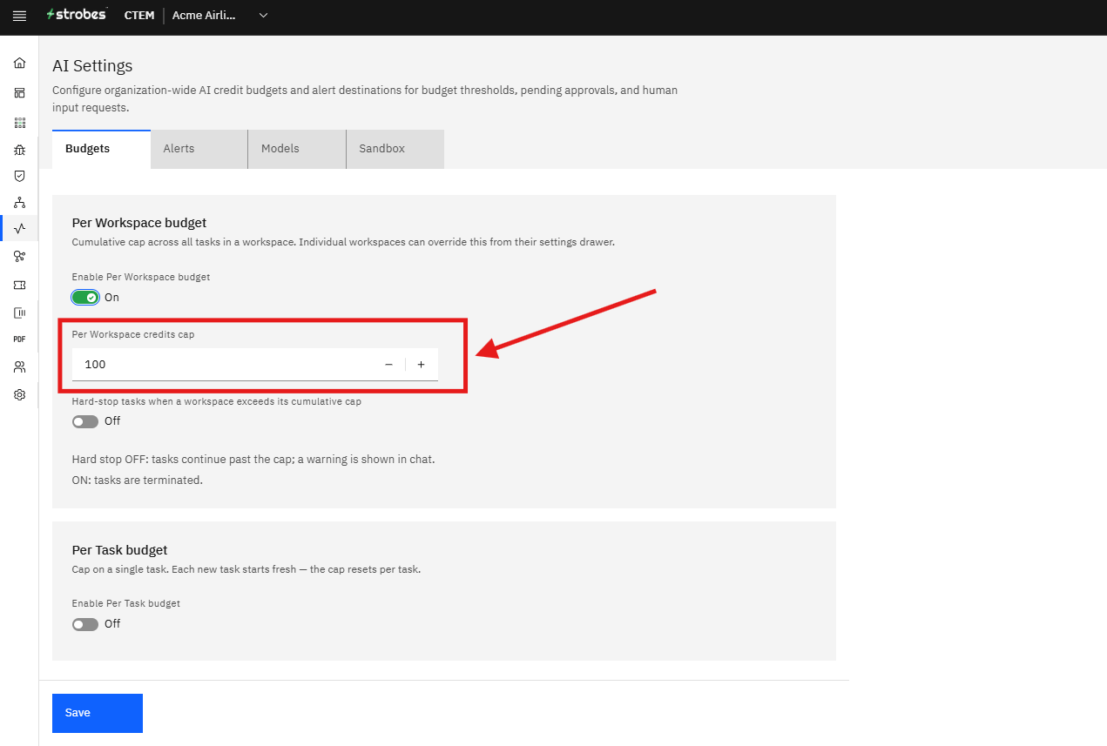Open the PDF reports sidebar icon

click(19, 339)
